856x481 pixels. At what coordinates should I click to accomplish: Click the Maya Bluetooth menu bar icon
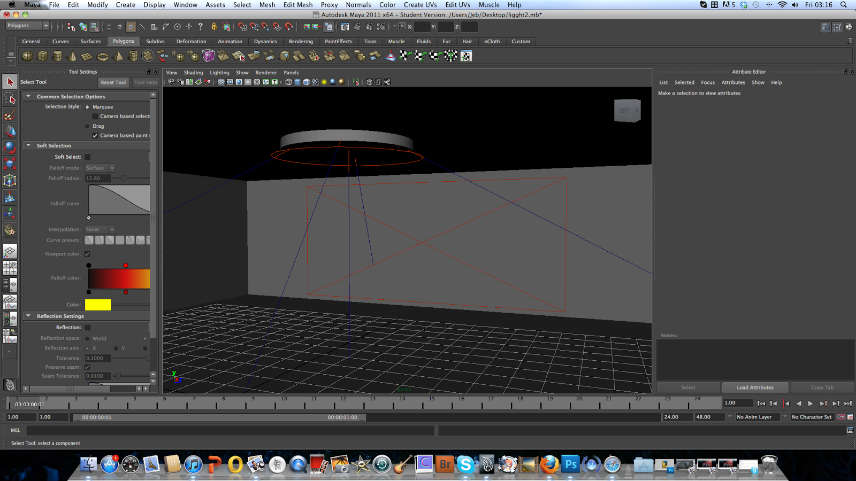tap(769, 5)
